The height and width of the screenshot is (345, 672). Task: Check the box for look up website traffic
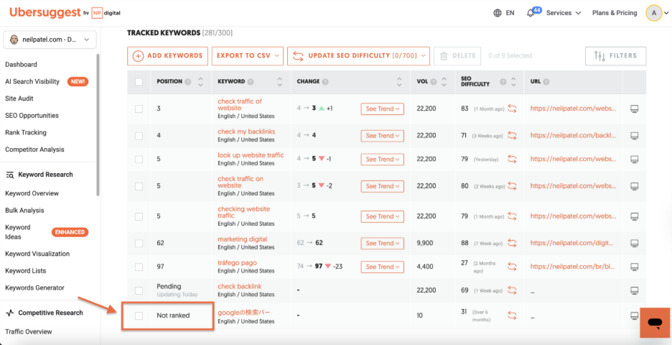(139, 159)
